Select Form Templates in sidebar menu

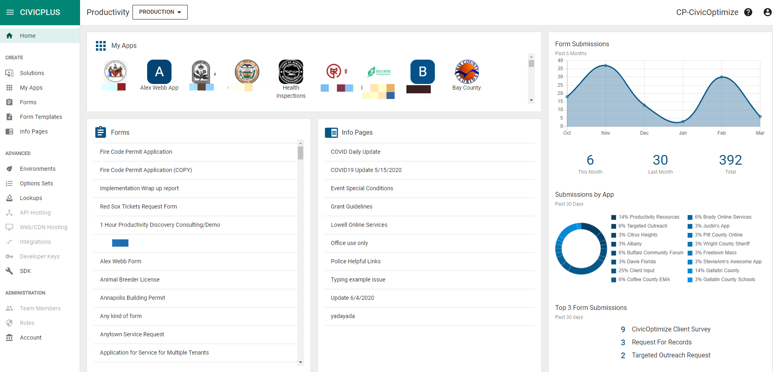coord(40,117)
